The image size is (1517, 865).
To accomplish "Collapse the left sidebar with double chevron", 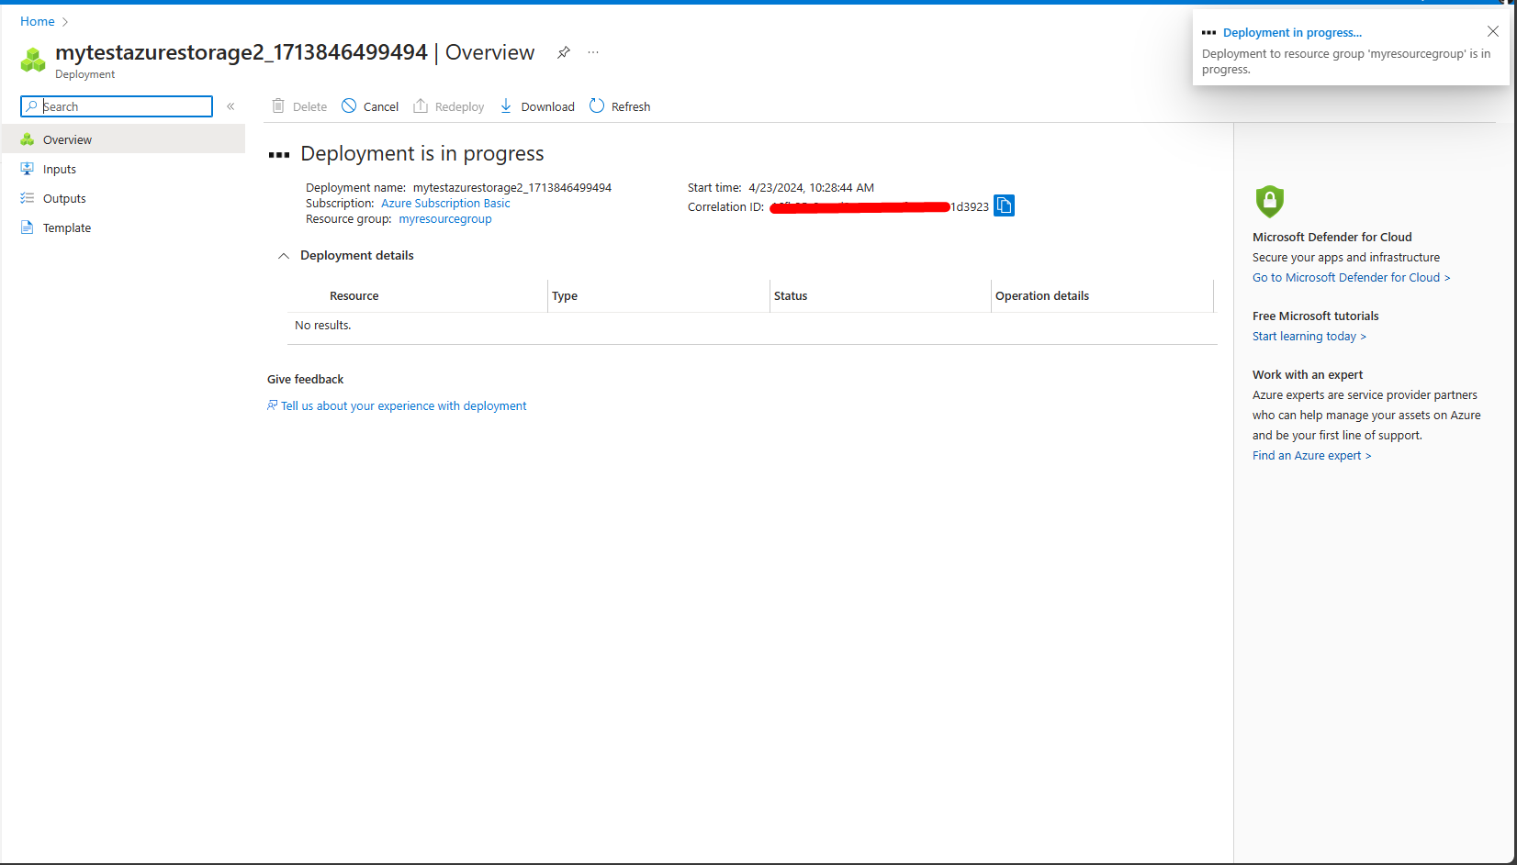I will [230, 106].
